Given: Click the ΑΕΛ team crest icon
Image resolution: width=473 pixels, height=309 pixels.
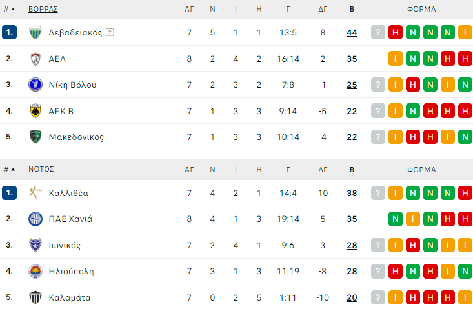Looking at the screenshot, I should click(x=35, y=59).
